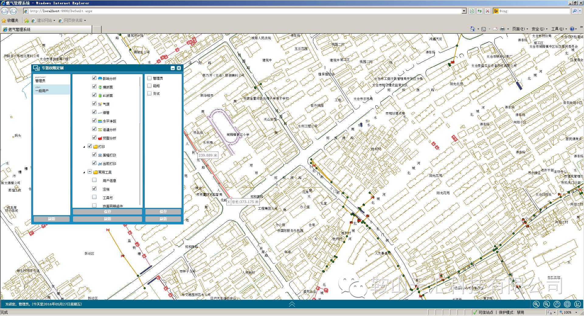Click the 专题权限定制 panel title icon
584x316 pixels.
[36, 68]
